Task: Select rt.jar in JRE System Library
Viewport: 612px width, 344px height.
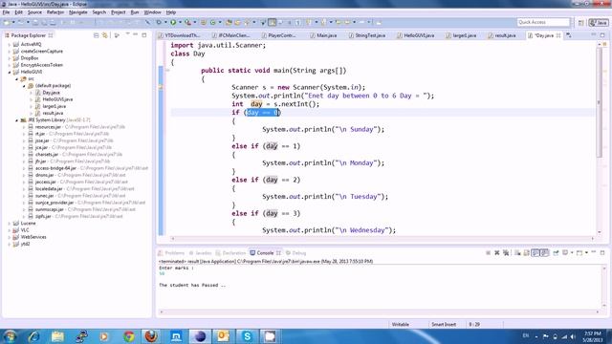Action: click(x=40, y=134)
